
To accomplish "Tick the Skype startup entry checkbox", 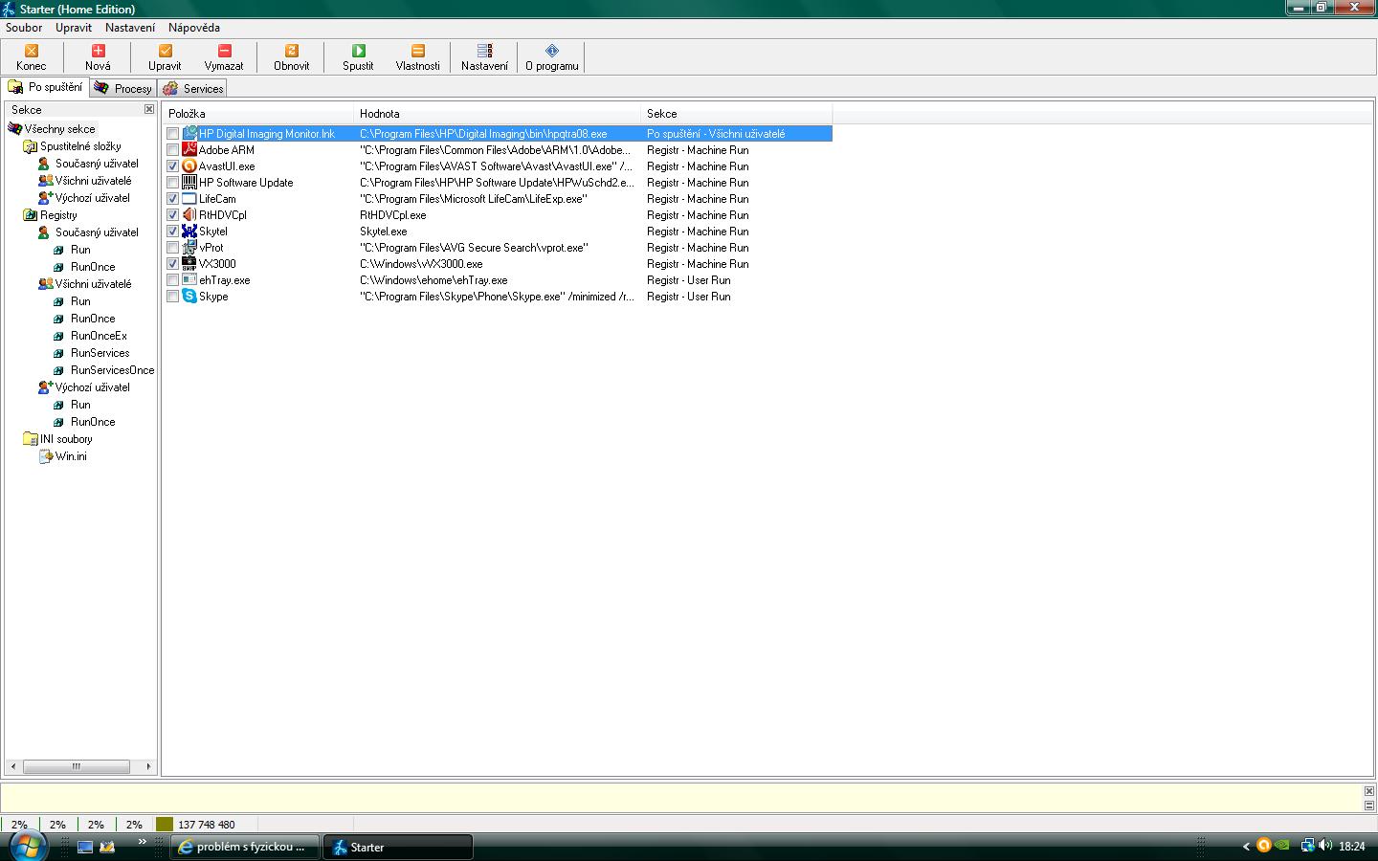I will [x=173, y=297].
